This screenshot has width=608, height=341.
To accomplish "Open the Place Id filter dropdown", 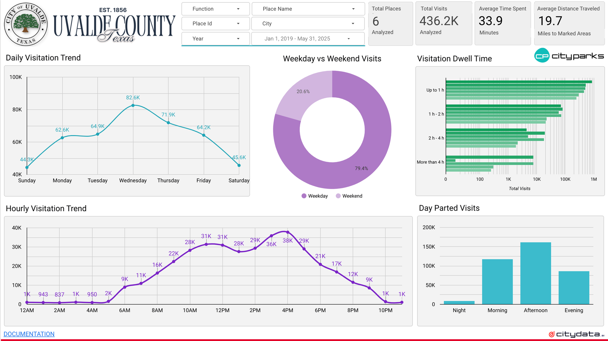I will coord(216,23).
